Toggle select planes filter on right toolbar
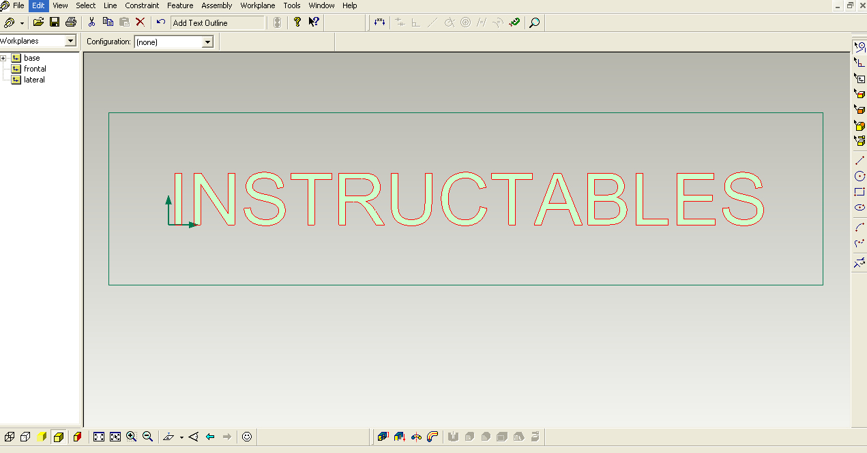 pos(859,78)
